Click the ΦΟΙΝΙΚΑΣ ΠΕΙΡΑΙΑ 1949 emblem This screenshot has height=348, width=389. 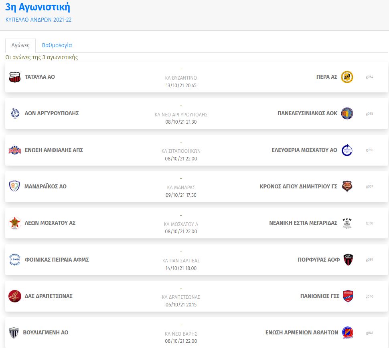[14, 259]
